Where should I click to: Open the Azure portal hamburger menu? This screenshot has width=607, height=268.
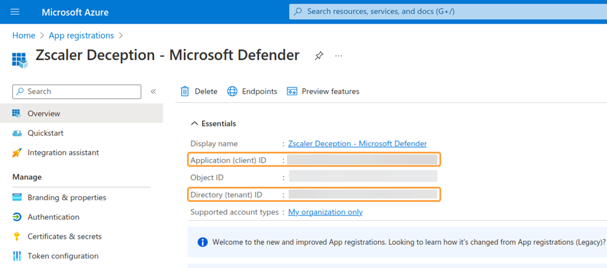coord(15,12)
